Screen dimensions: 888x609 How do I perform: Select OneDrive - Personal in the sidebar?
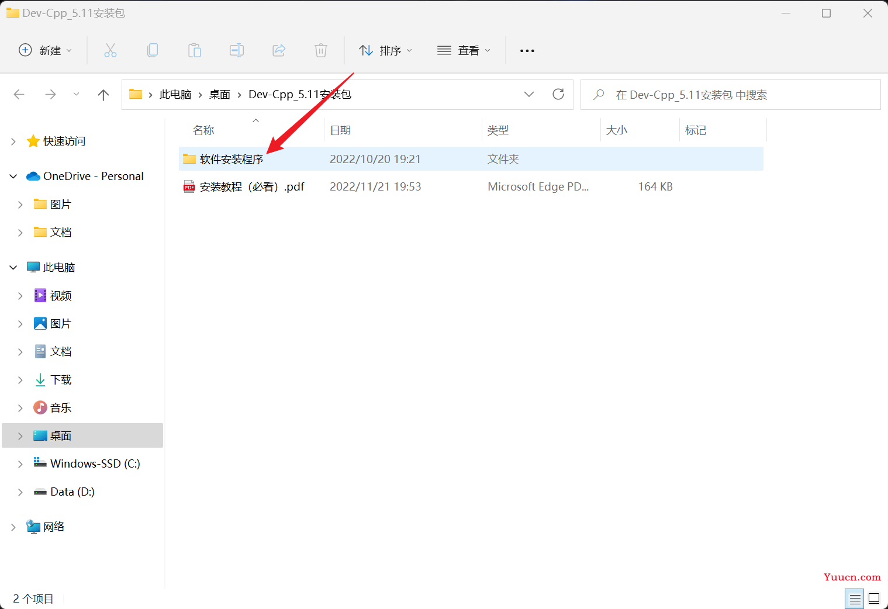click(94, 177)
